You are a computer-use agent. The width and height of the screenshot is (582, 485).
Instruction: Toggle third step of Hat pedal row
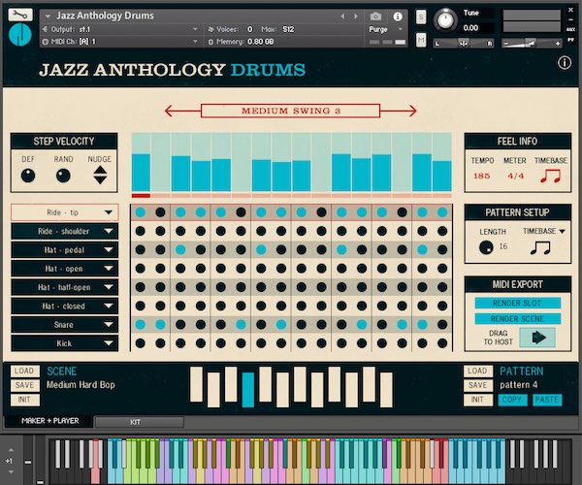click(180, 249)
